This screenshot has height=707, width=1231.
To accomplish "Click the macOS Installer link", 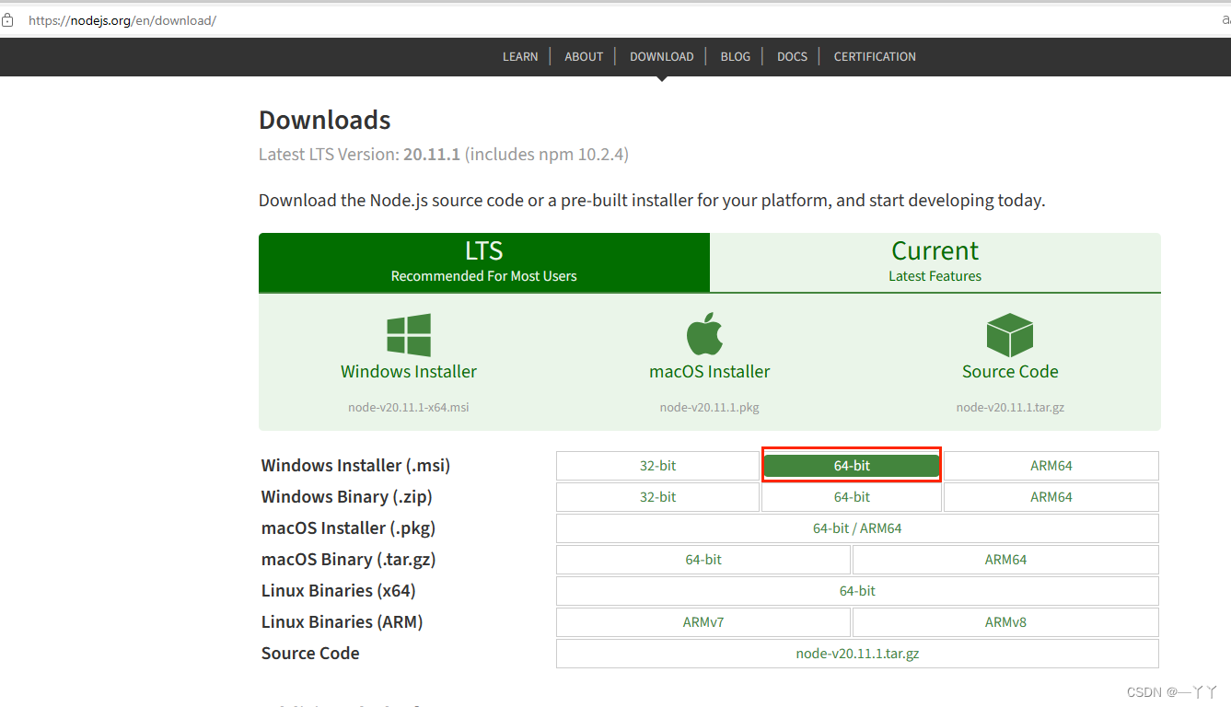I will tap(710, 372).
